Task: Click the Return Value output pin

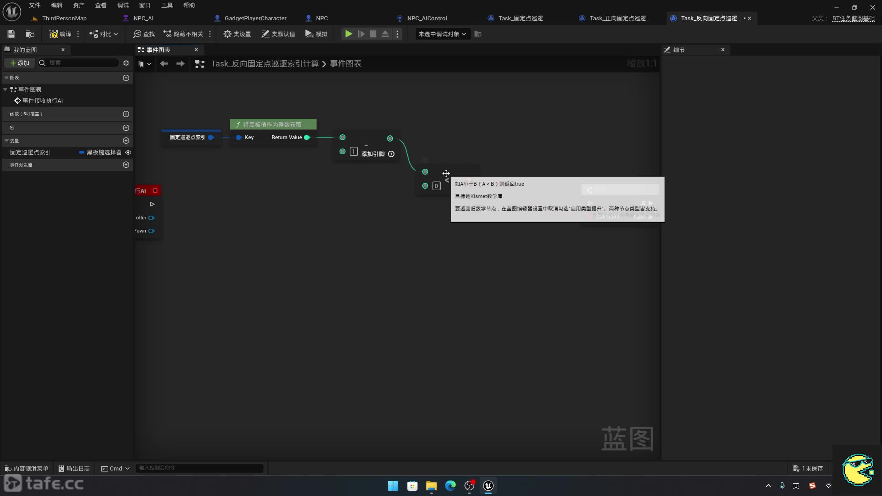Action: click(x=307, y=137)
